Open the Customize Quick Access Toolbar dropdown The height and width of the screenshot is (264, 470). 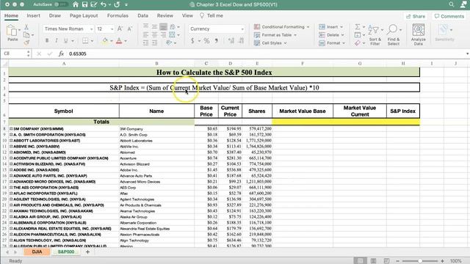tap(126, 4)
